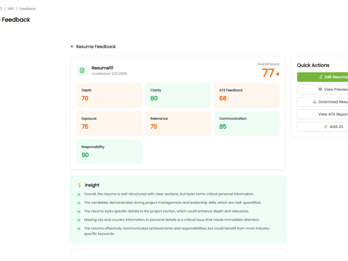This screenshot has width=348, height=261.
Task: Select the Depth score card
Action: tap(109, 95)
